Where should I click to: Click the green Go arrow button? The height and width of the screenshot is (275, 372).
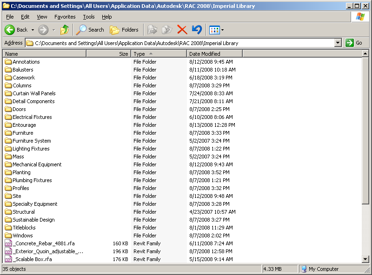(x=350, y=43)
